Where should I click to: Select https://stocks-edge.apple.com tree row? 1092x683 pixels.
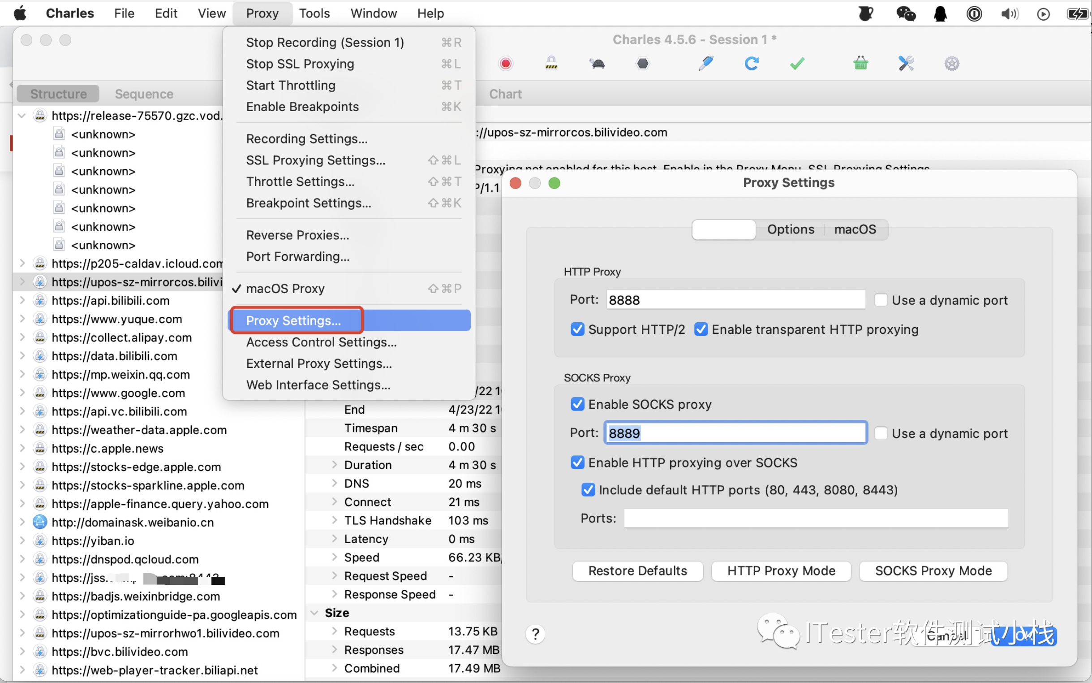(158, 467)
